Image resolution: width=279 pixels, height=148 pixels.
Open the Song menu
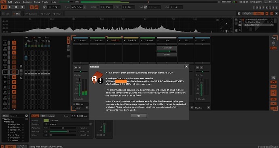click(37, 2)
